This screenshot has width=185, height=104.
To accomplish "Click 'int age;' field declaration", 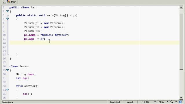I will [x=23, y=78].
